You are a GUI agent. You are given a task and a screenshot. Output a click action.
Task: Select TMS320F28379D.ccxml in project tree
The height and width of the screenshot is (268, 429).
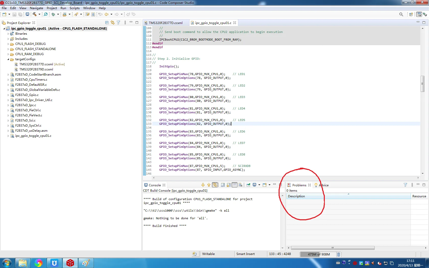click(36, 69)
